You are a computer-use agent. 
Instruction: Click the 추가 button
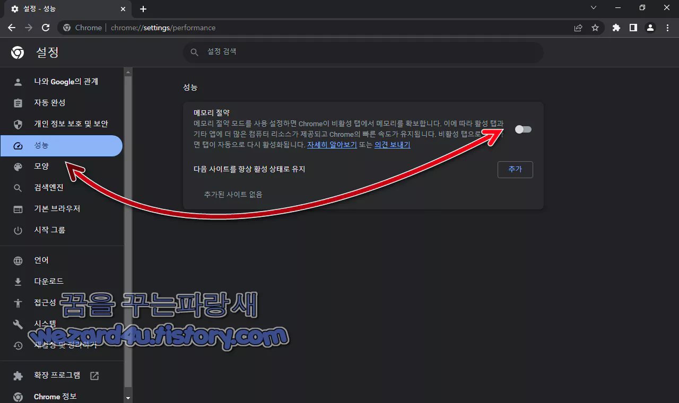point(515,169)
